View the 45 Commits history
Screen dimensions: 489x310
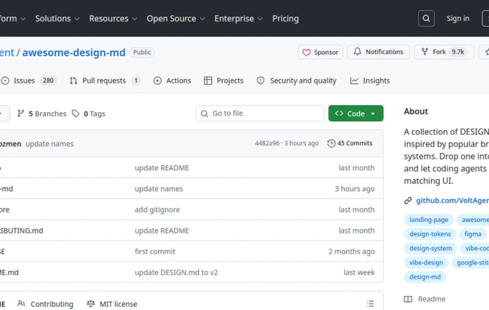pos(350,143)
